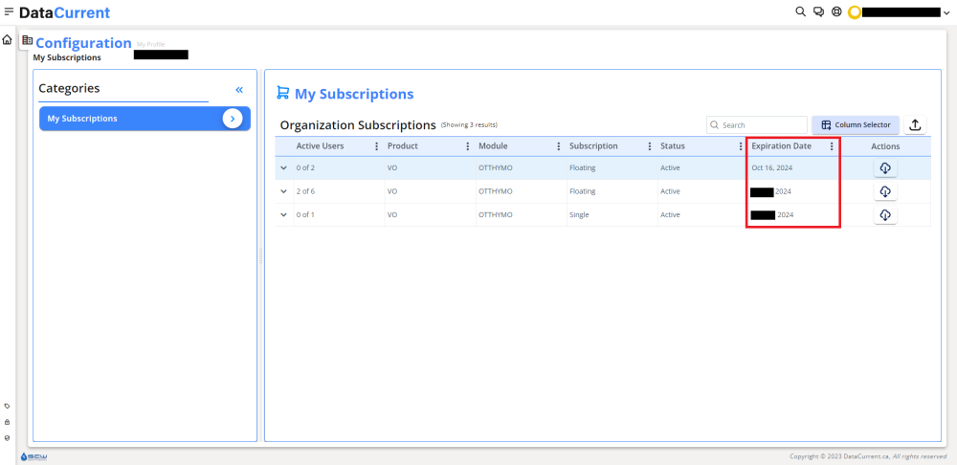Download license for 2 of 6 row
The width and height of the screenshot is (957, 465).
coord(885,191)
